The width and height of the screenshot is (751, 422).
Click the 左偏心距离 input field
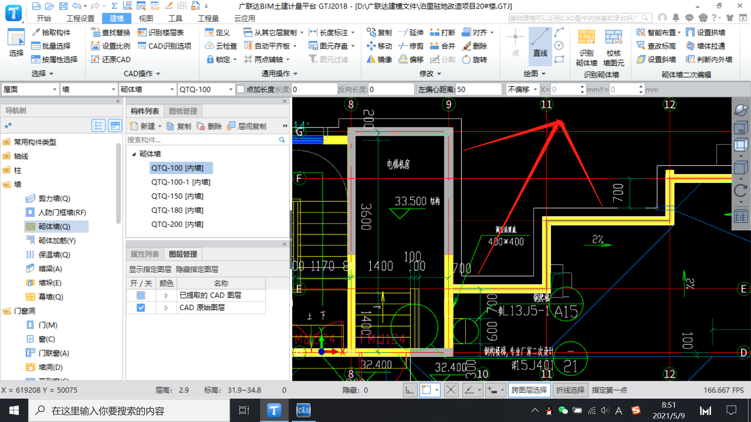click(x=478, y=89)
